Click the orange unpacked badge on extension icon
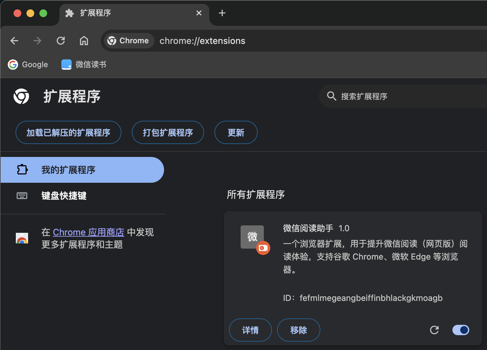This screenshot has height=350, width=487. pyautogui.click(x=263, y=248)
